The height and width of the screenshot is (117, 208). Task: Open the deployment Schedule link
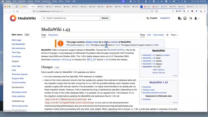click(x=147, y=99)
